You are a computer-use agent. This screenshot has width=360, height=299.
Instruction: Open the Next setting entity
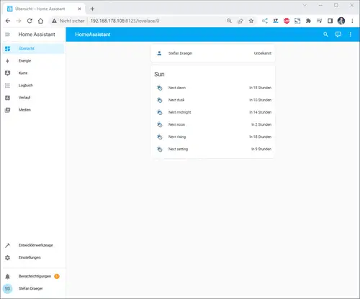coord(212,149)
